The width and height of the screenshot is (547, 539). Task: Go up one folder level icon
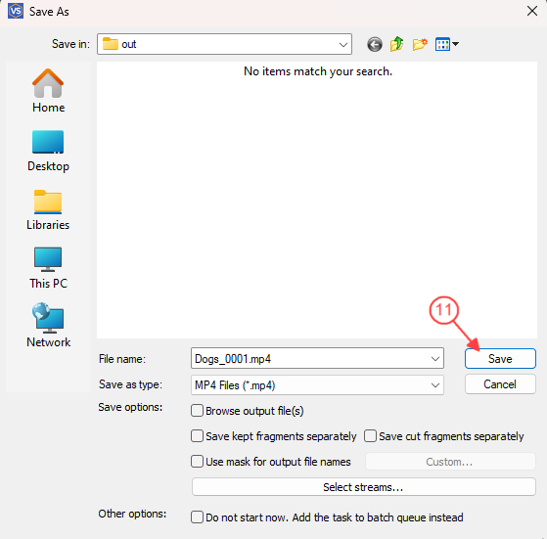click(396, 44)
